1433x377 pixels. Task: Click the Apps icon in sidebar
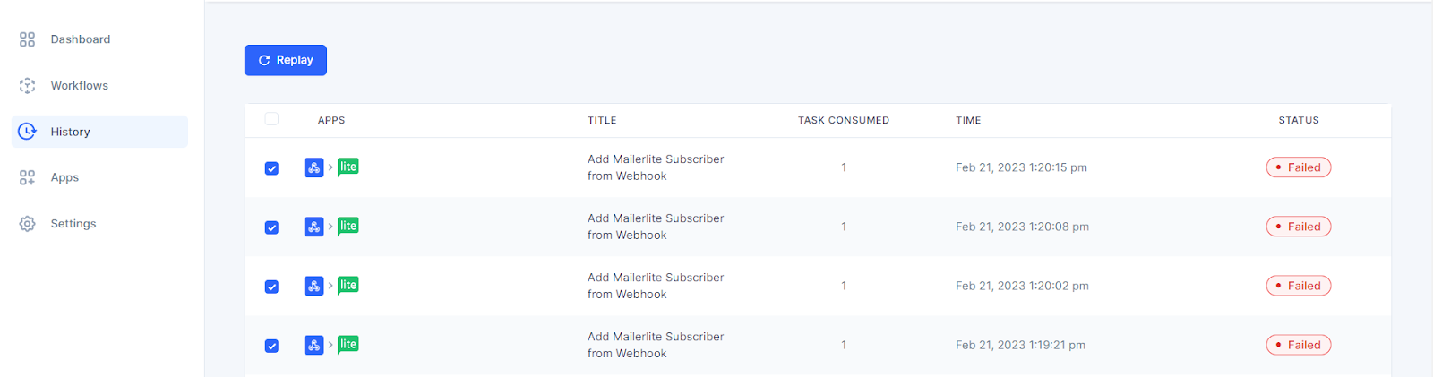pyautogui.click(x=28, y=177)
